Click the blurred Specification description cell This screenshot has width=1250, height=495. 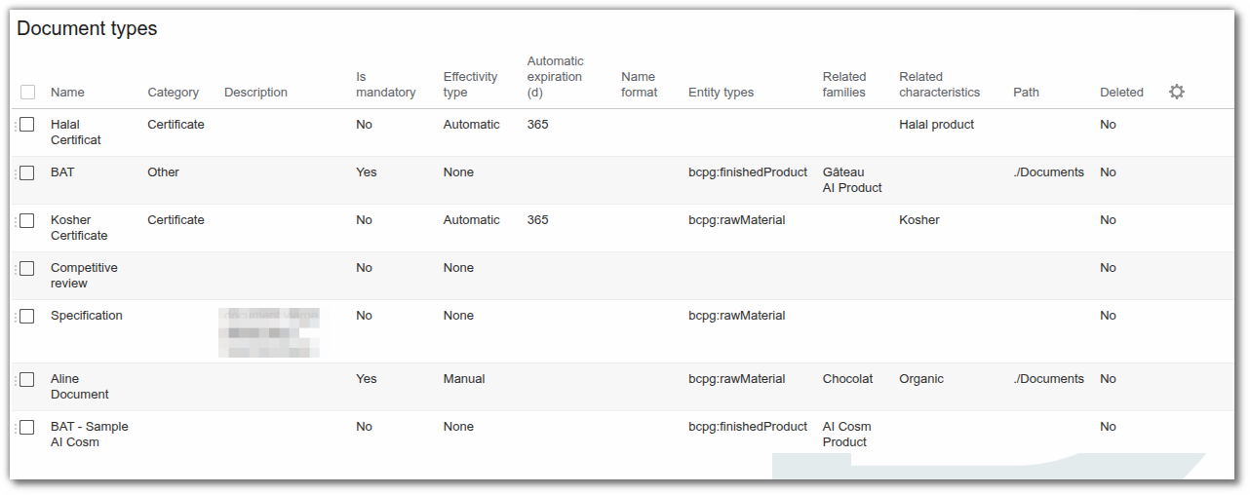tap(270, 332)
